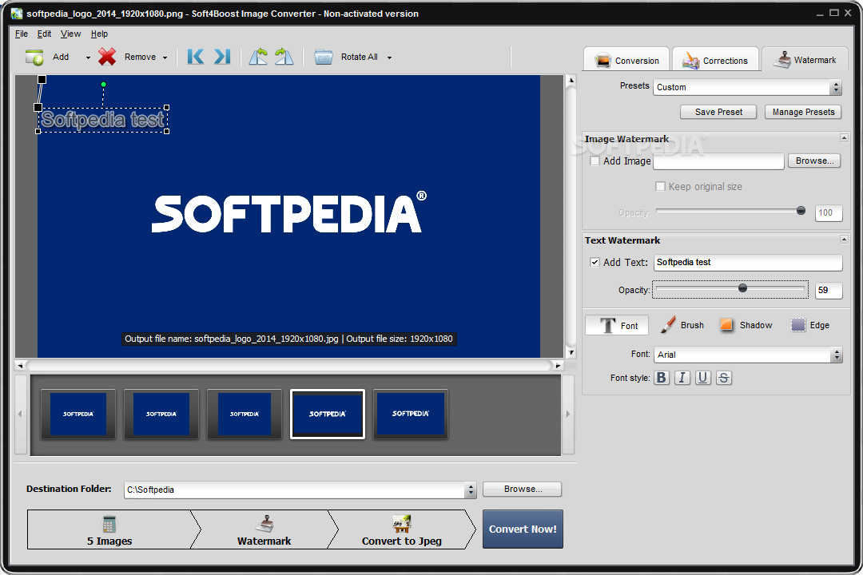Open the Rotate All dropdown arrow
This screenshot has width=863, height=575.
click(389, 57)
